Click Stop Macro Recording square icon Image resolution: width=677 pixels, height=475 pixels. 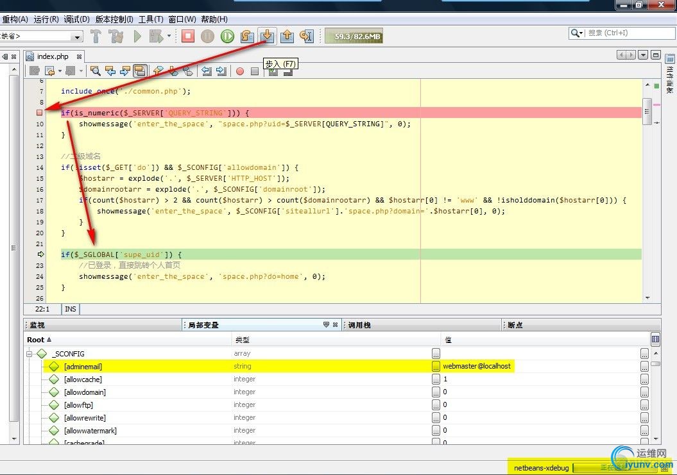(x=255, y=71)
